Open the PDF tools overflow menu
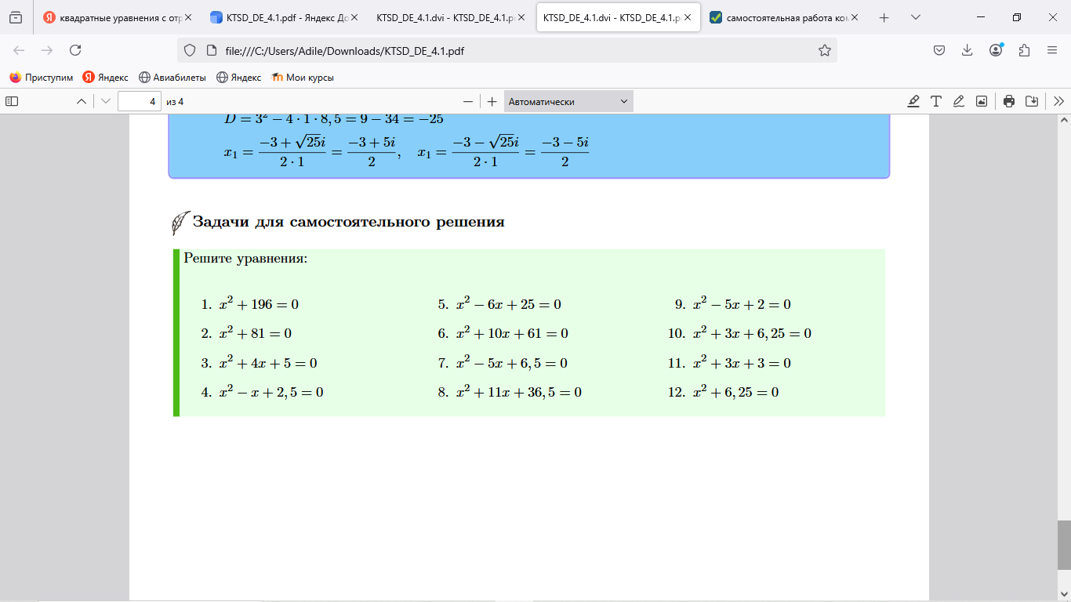This screenshot has height=602, width=1071. (1059, 101)
